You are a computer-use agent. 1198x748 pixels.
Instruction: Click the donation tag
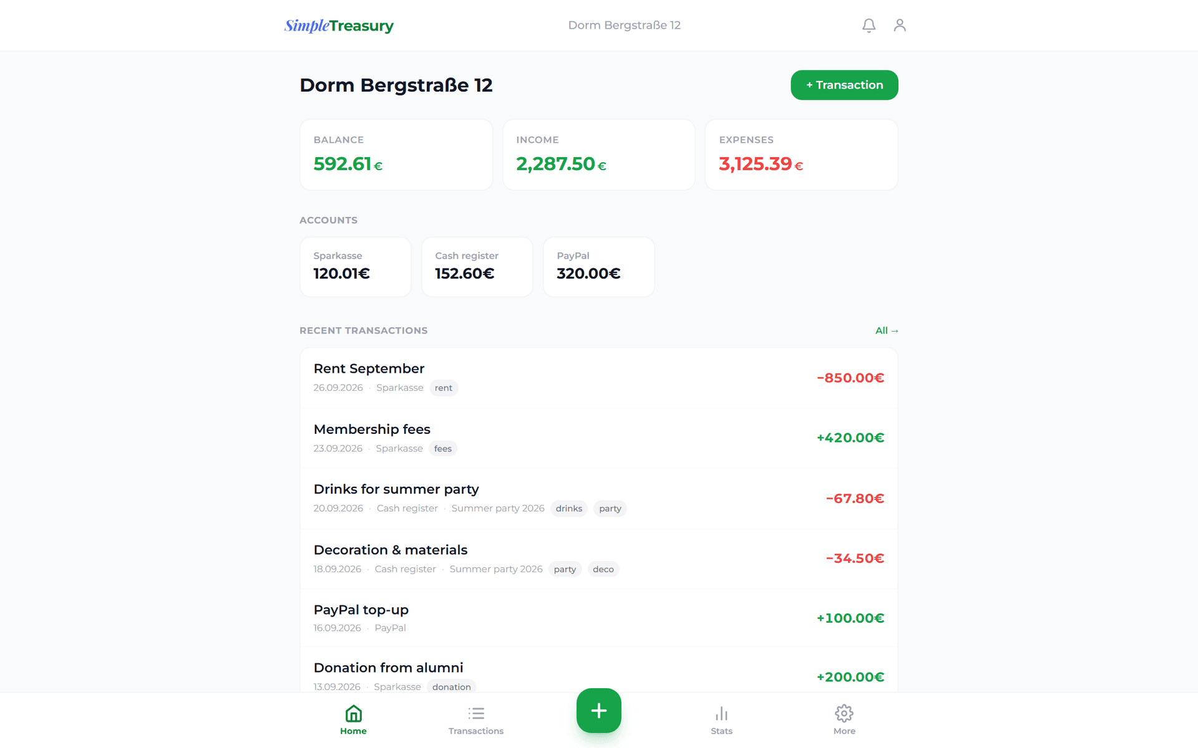pyautogui.click(x=452, y=687)
